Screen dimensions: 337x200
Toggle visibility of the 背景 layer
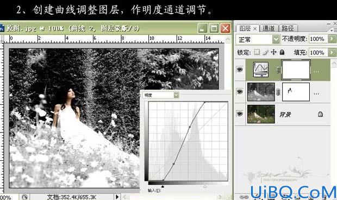click(x=240, y=114)
